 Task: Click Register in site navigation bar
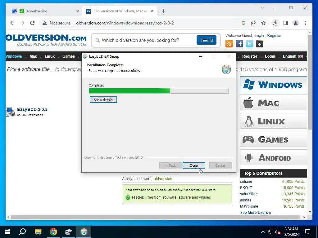250,56
